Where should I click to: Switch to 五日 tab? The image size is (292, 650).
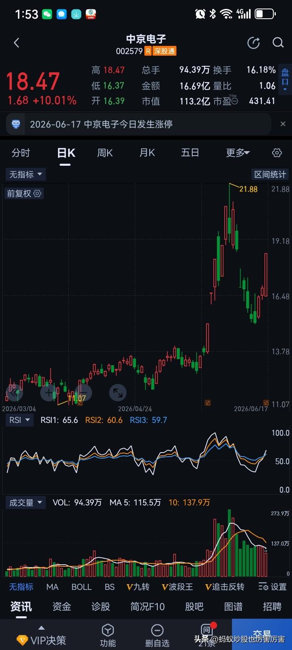[x=190, y=153]
